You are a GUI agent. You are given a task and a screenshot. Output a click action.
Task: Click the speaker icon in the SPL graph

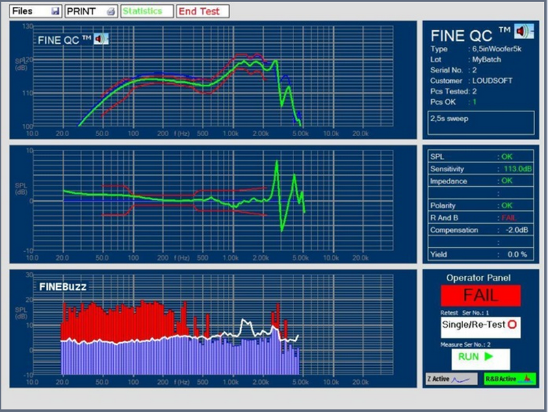tap(101, 39)
